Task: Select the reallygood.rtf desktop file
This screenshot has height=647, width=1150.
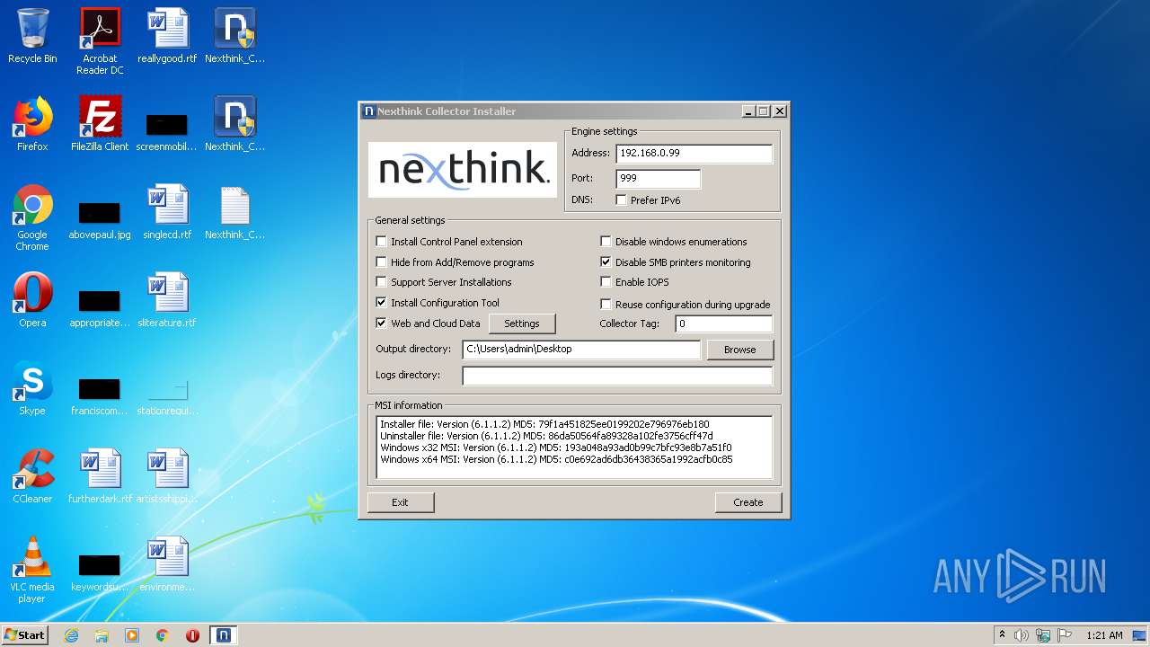Action: pyautogui.click(x=167, y=36)
